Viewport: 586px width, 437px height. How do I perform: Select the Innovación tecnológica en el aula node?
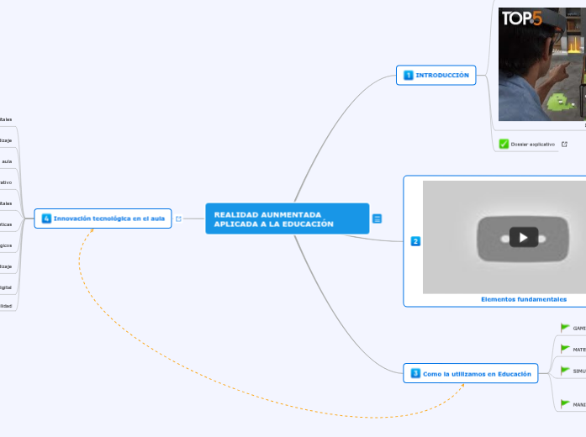[x=108, y=218]
